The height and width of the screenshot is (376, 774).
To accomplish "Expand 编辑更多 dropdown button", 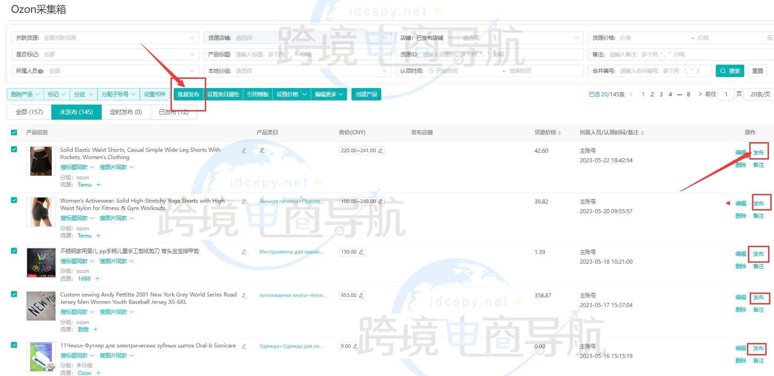I will pos(329,94).
